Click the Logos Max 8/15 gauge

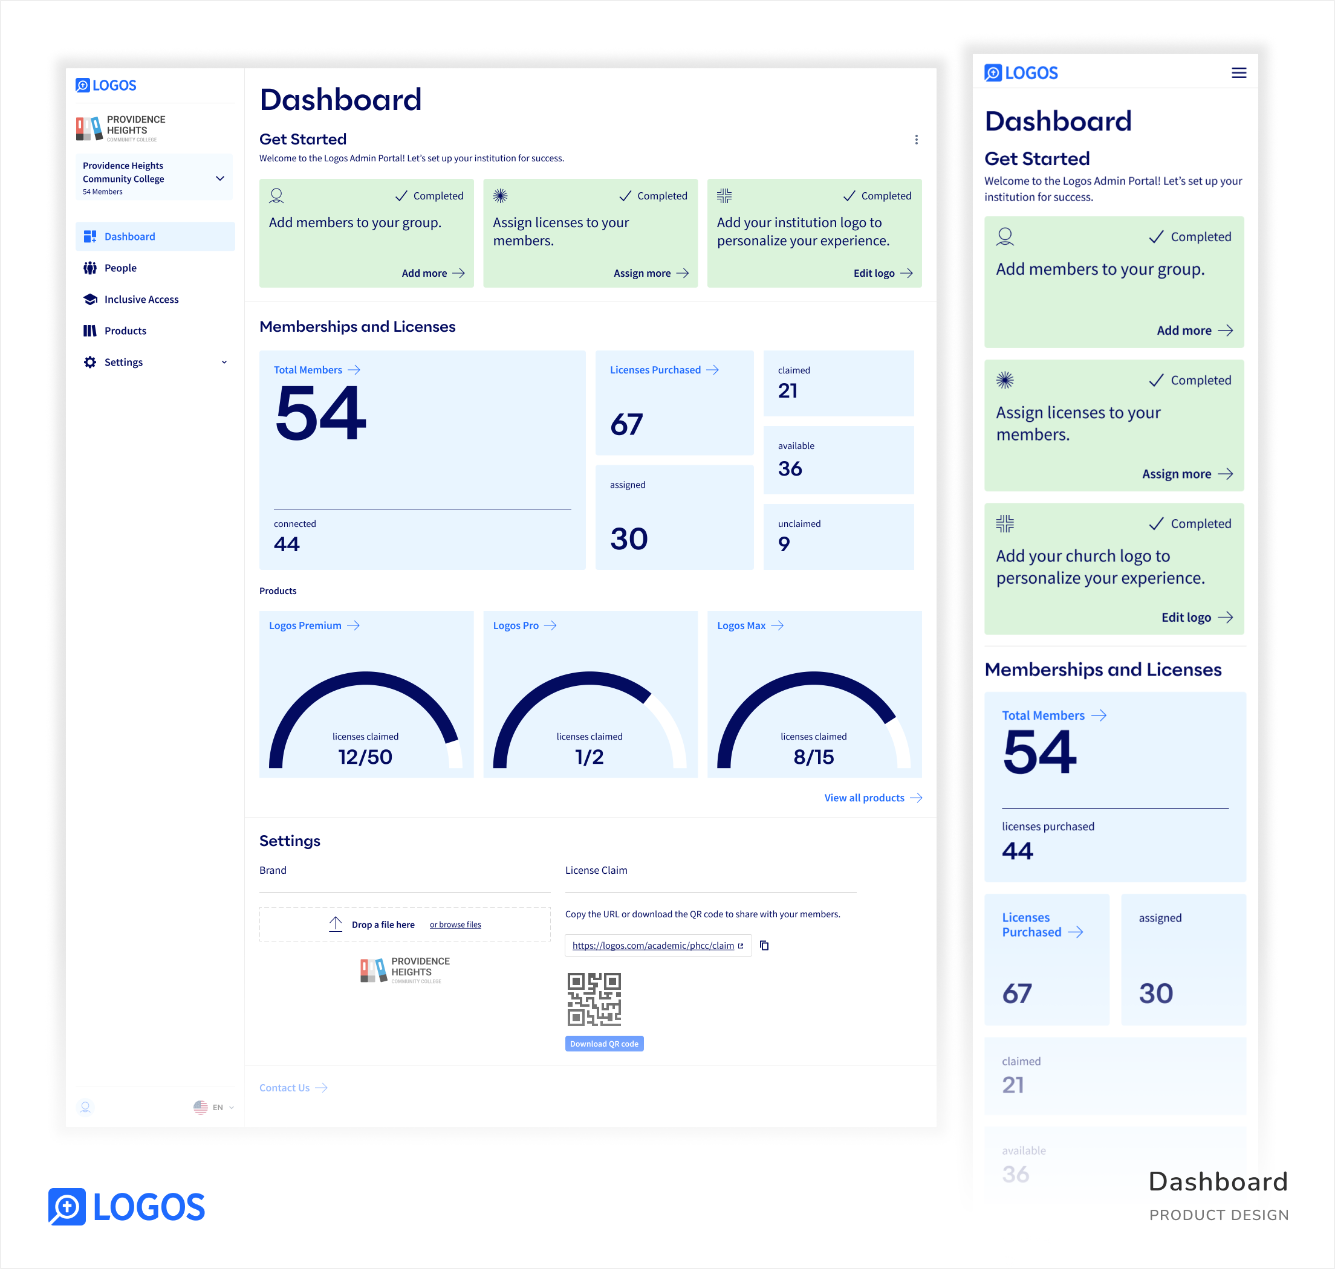[x=813, y=720]
